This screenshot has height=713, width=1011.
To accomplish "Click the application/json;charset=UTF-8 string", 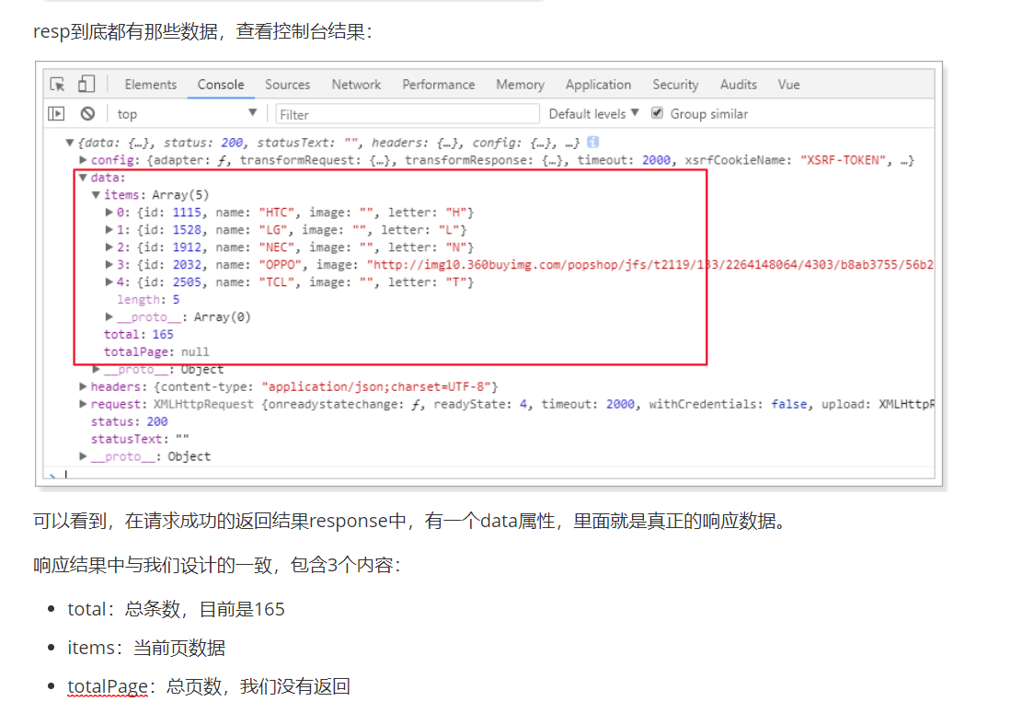I will click(376, 386).
